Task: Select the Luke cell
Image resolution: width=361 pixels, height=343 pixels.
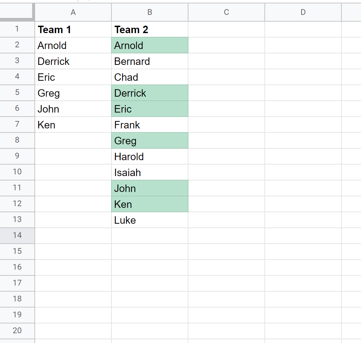Action: coord(150,220)
